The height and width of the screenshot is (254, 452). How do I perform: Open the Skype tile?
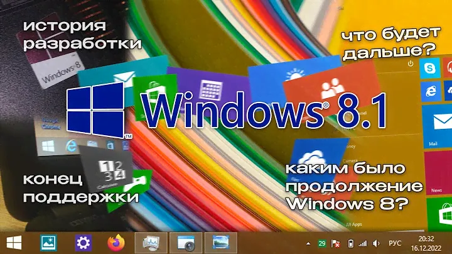pos(432,67)
